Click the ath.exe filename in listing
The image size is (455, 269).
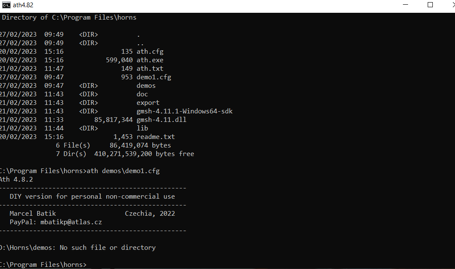coord(150,60)
